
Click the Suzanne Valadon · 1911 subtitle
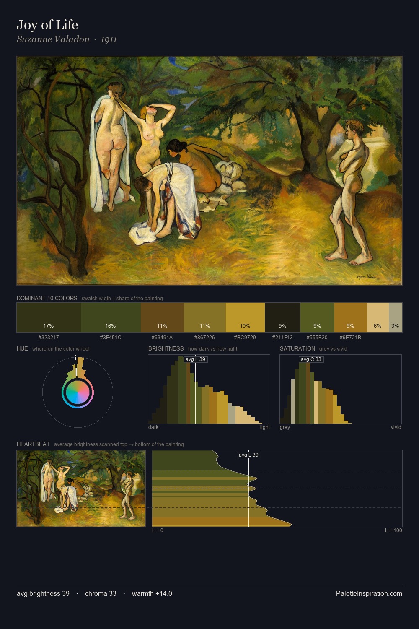pyautogui.click(x=67, y=39)
